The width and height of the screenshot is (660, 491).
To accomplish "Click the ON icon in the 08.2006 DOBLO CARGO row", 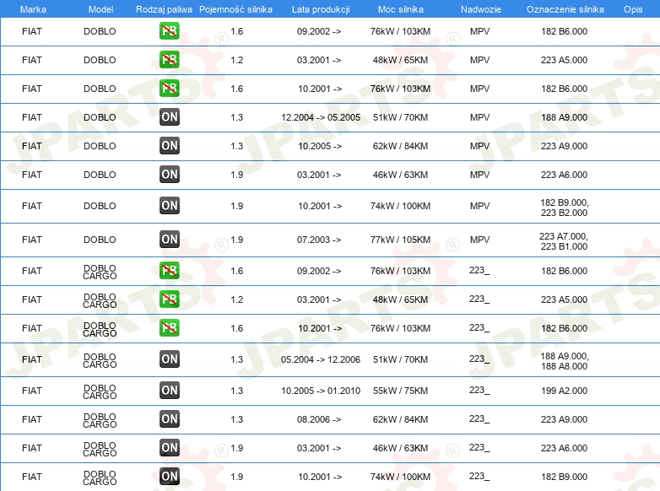I will [169, 419].
